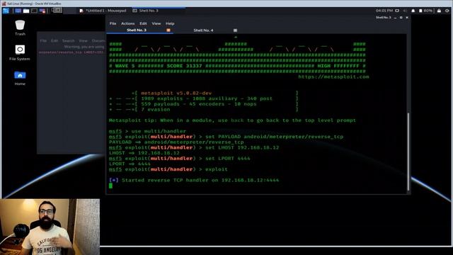Close the Shell No. 3 terminal window

coord(407,18)
